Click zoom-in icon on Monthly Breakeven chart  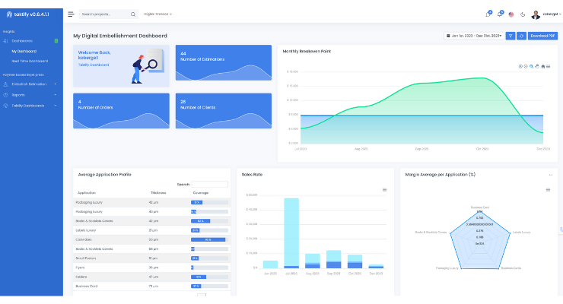pyautogui.click(x=521, y=66)
